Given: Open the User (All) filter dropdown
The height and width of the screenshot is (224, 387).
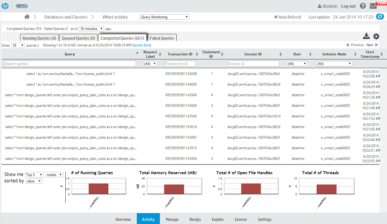Looking at the screenshot, I should tap(297, 64).
